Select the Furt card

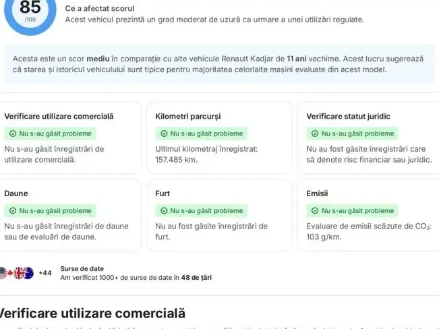coord(220,215)
